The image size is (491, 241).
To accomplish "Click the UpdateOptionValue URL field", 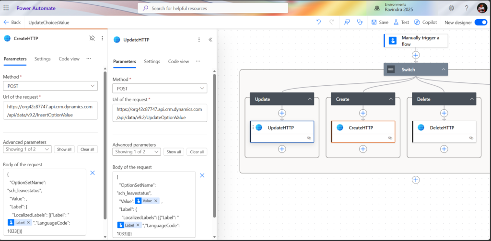I will point(160,113).
